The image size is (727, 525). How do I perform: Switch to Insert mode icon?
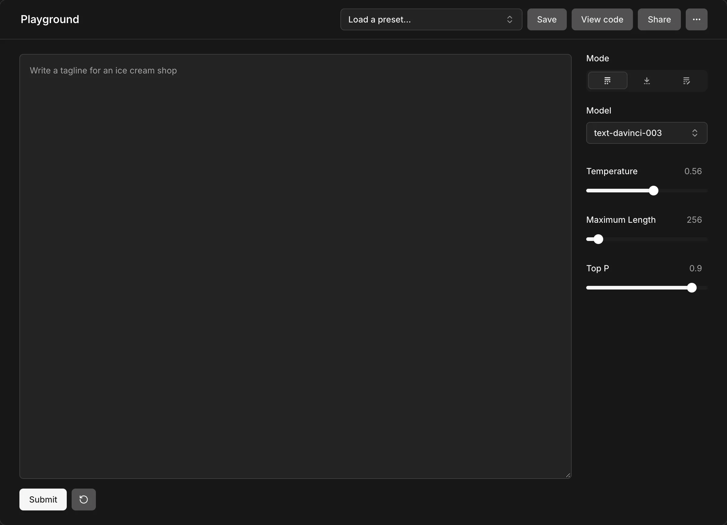647,81
